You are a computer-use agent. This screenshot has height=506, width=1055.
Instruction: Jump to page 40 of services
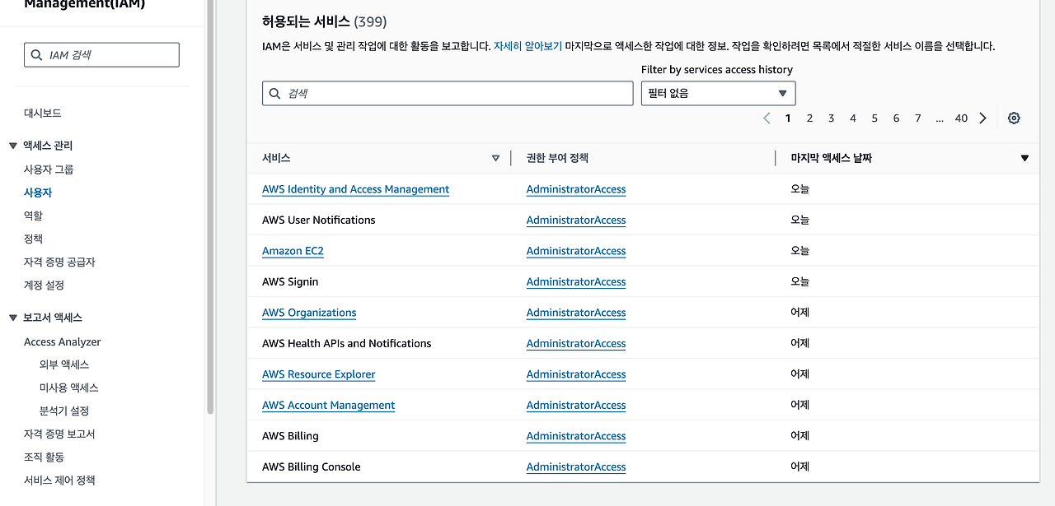(961, 118)
